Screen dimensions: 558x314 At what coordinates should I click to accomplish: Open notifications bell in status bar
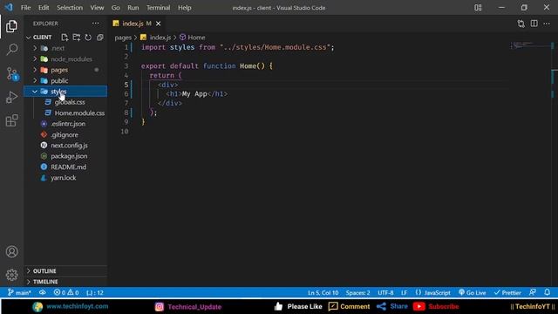coord(548,292)
